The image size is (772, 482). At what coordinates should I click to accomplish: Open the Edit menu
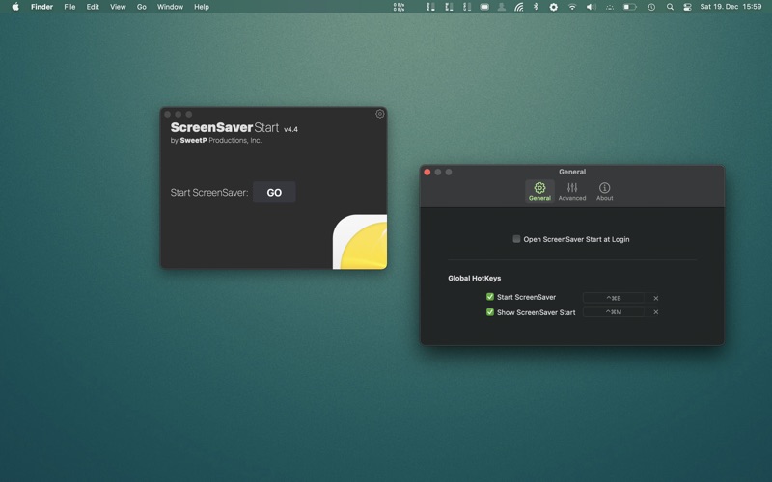pyautogui.click(x=93, y=7)
